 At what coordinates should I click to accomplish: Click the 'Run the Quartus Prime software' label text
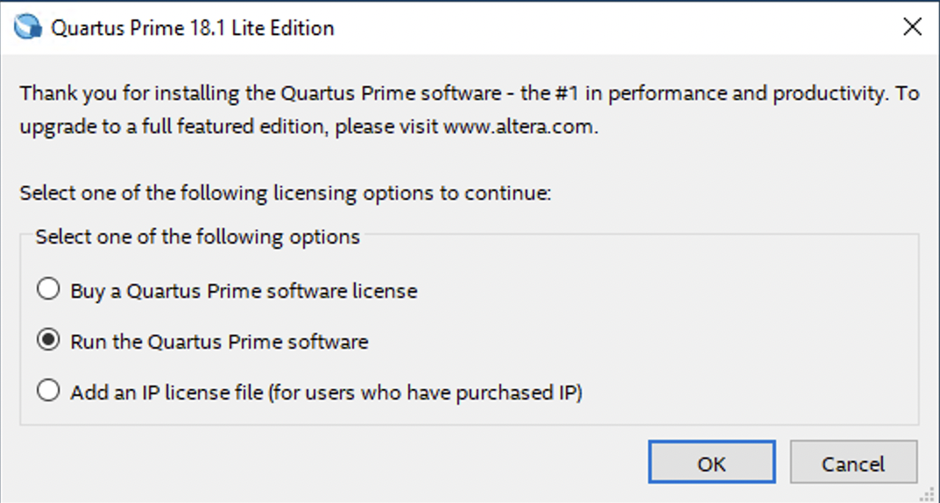[219, 342]
